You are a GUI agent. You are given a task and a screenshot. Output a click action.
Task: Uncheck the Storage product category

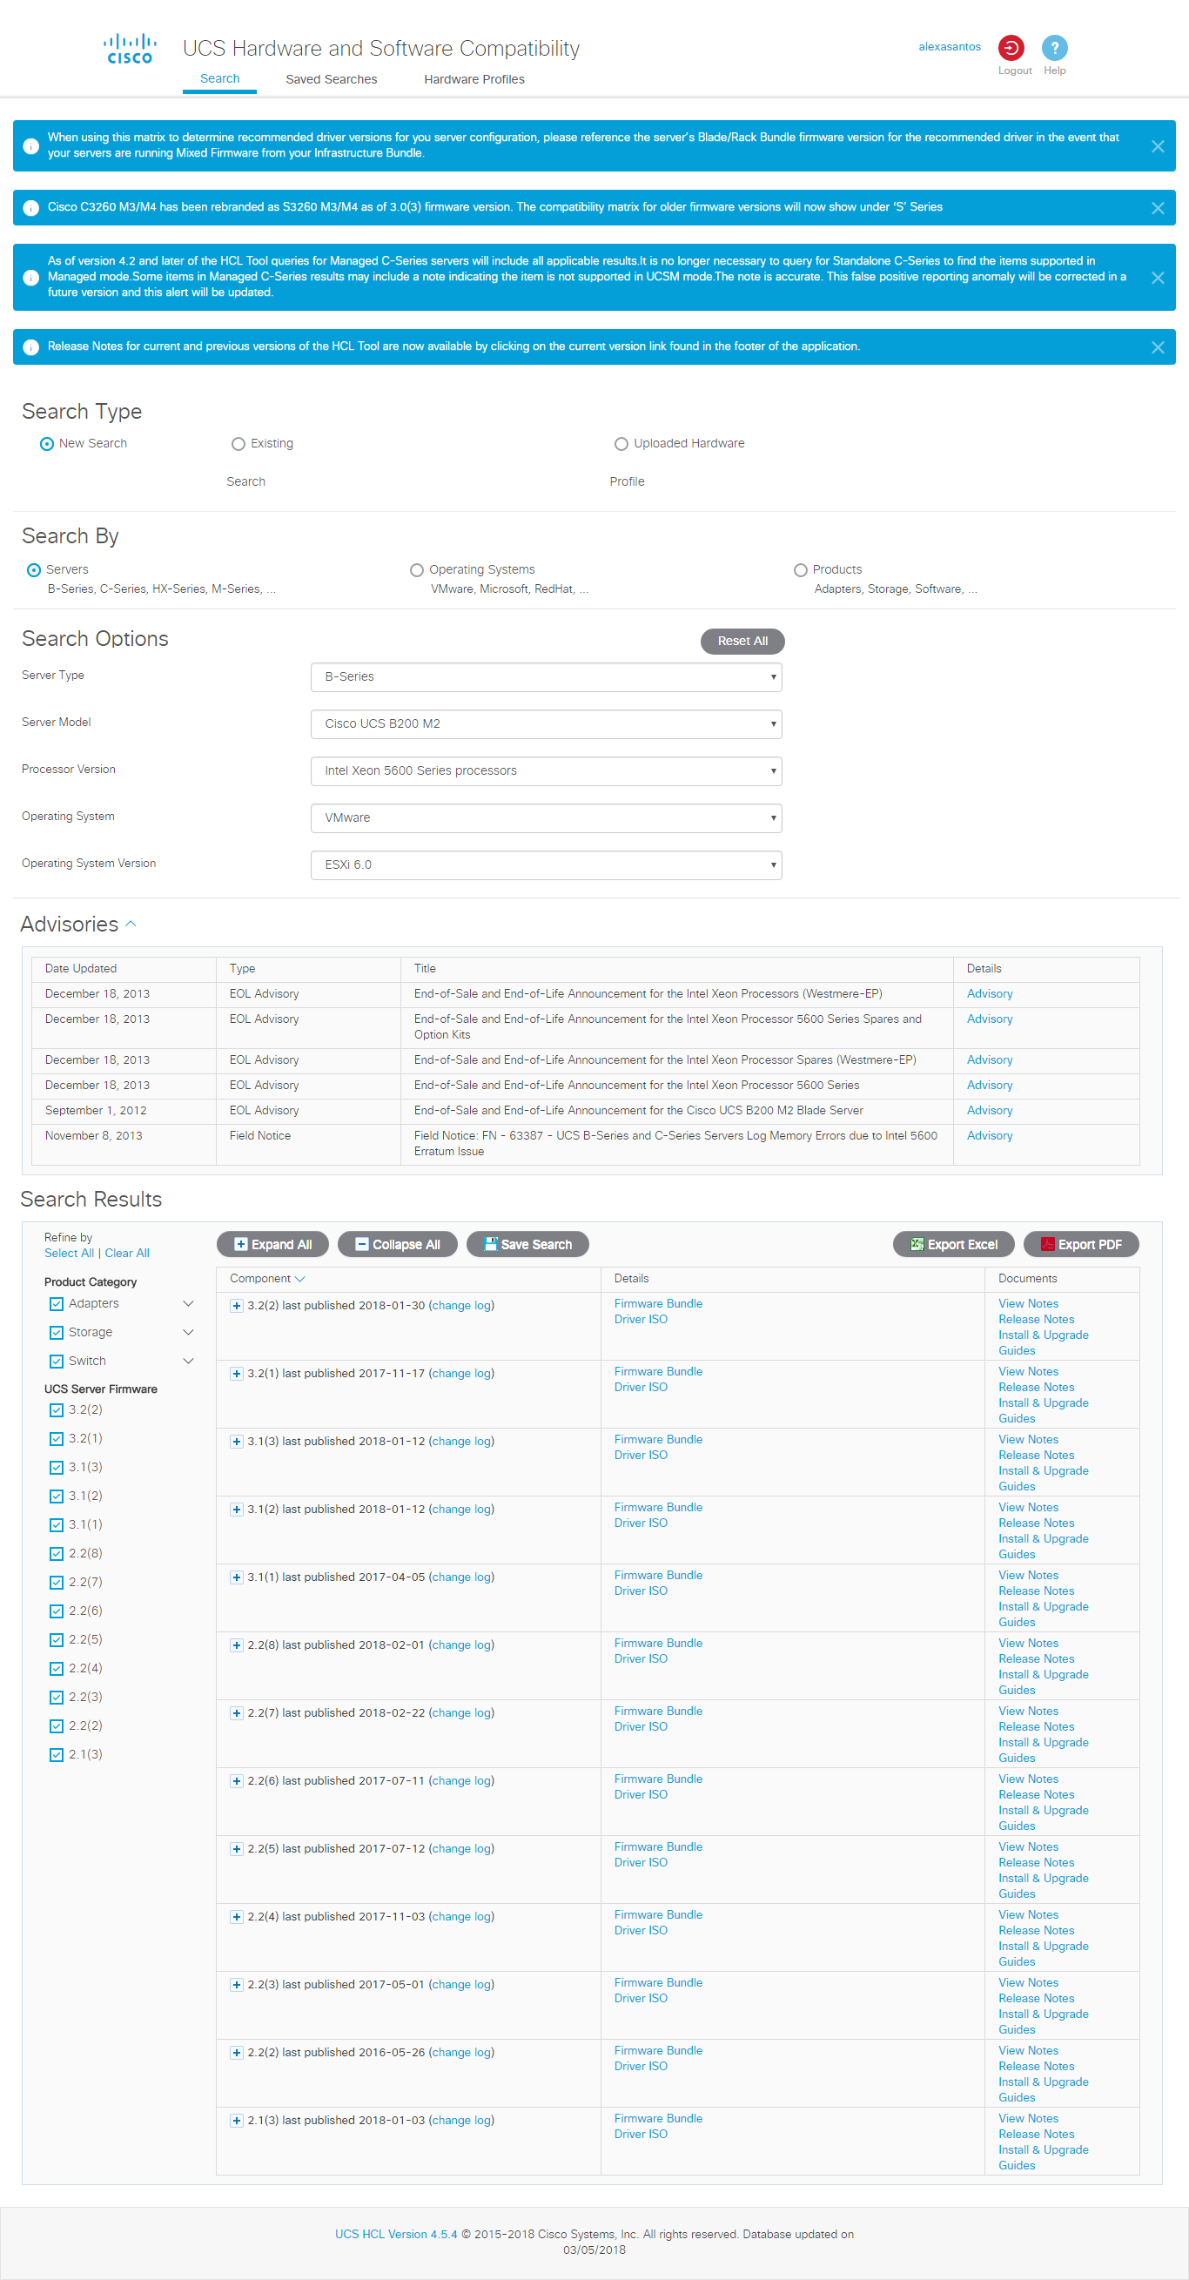[x=57, y=1333]
